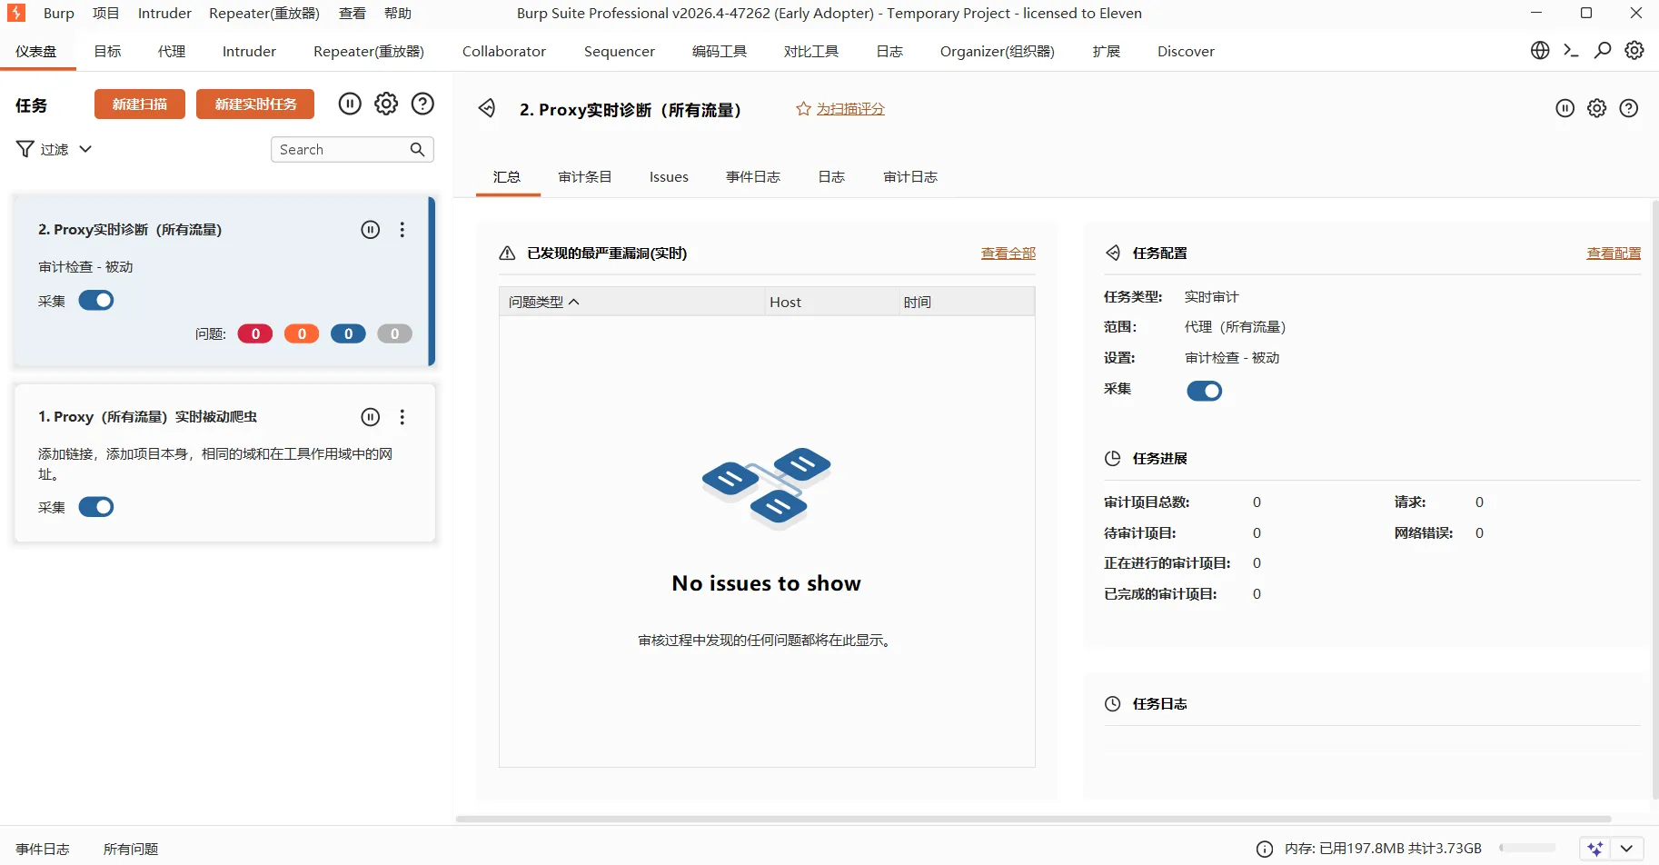Click the Burp Suite logo icon

coord(16,13)
